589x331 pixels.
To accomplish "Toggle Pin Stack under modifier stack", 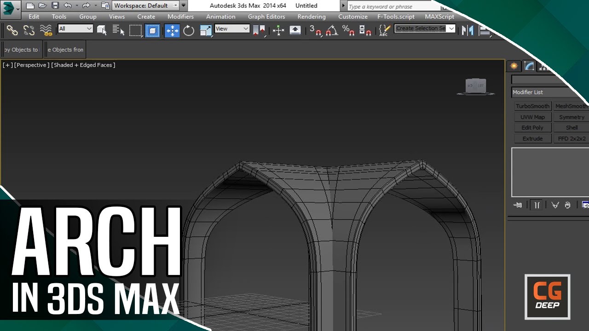I will [x=518, y=205].
